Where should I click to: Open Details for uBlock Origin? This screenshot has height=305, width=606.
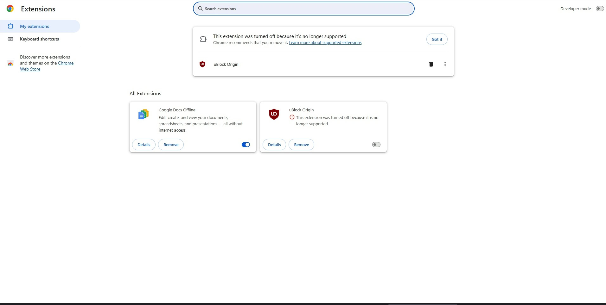tap(274, 145)
